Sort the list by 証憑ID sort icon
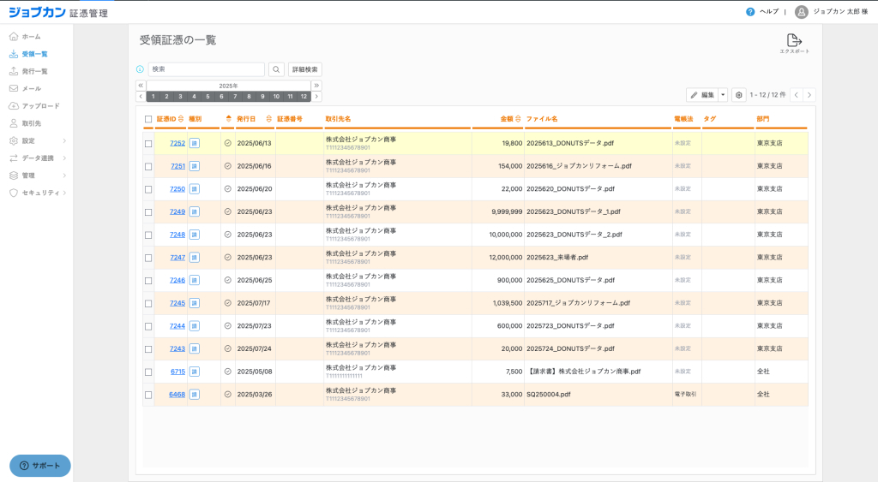 point(181,119)
